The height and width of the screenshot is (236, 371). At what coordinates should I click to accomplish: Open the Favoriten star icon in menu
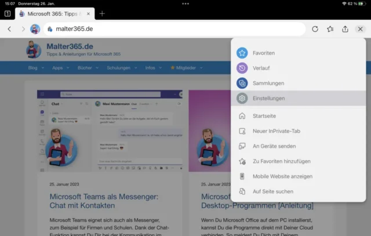click(242, 53)
